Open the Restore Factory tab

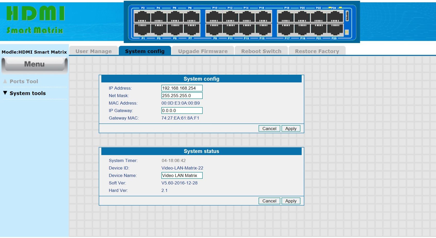(x=317, y=51)
